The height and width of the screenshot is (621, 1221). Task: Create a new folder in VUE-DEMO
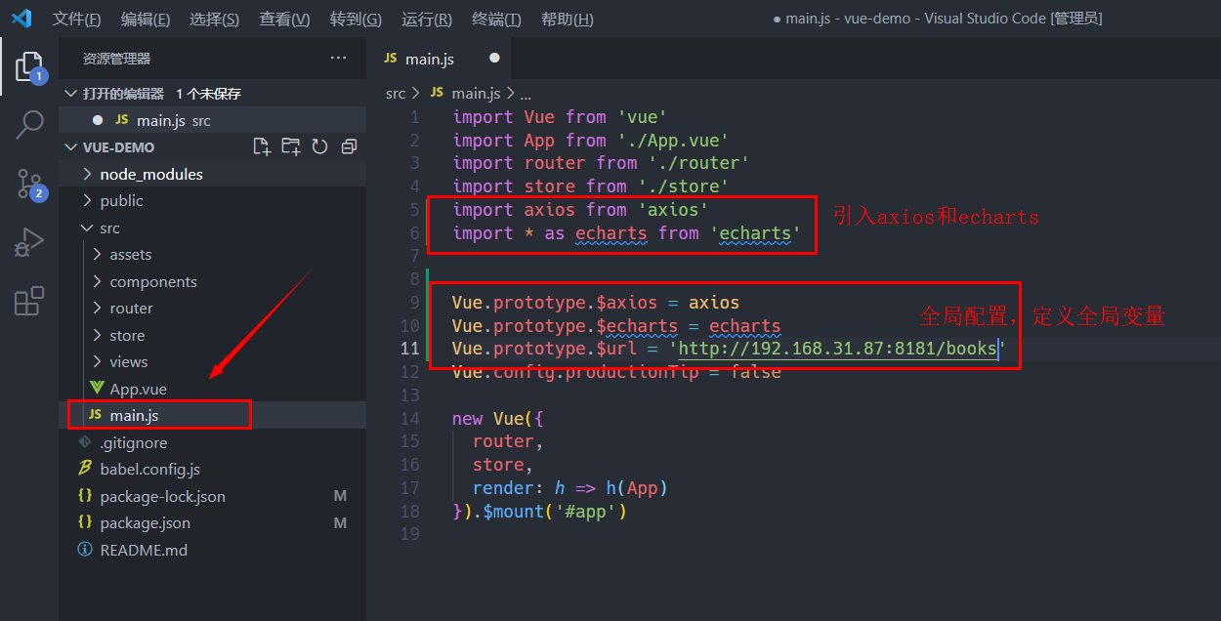291,146
